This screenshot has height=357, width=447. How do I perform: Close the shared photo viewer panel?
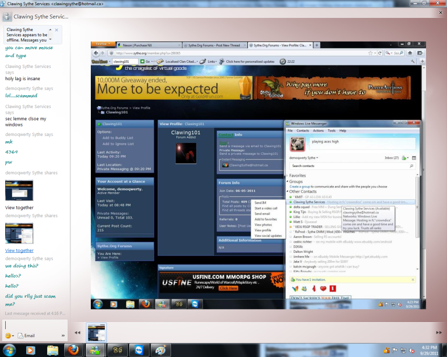(x=440, y=13)
